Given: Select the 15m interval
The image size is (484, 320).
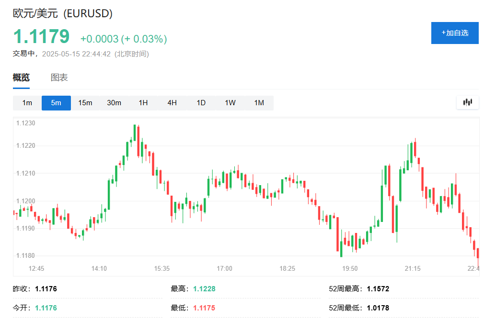Looking at the screenshot, I should pyautogui.click(x=85, y=103).
